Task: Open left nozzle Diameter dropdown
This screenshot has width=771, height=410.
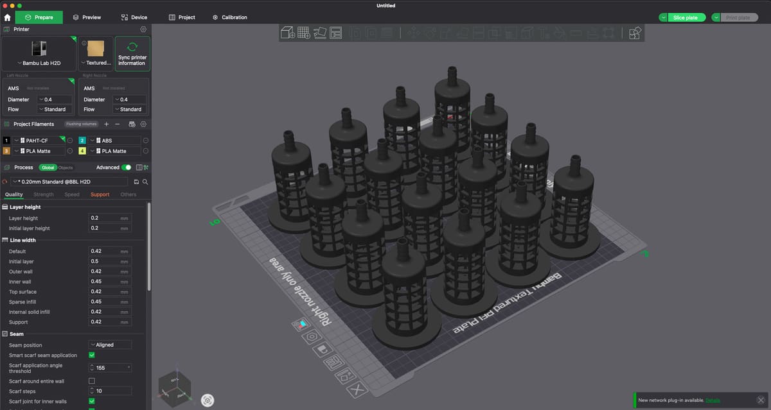Action: click(x=55, y=99)
